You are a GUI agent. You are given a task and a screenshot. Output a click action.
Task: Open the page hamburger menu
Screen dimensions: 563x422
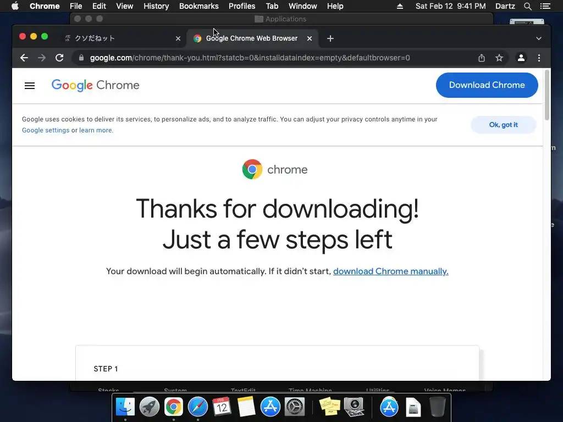pos(30,86)
